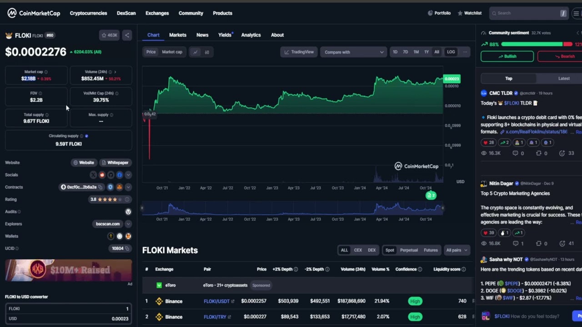The height and width of the screenshot is (327, 582).
Task: Click the FLOKI amount converter field
Action: tap(68, 309)
